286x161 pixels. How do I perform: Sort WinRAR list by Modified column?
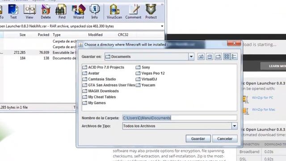click(x=95, y=35)
